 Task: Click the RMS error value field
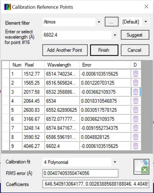click(80, 173)
